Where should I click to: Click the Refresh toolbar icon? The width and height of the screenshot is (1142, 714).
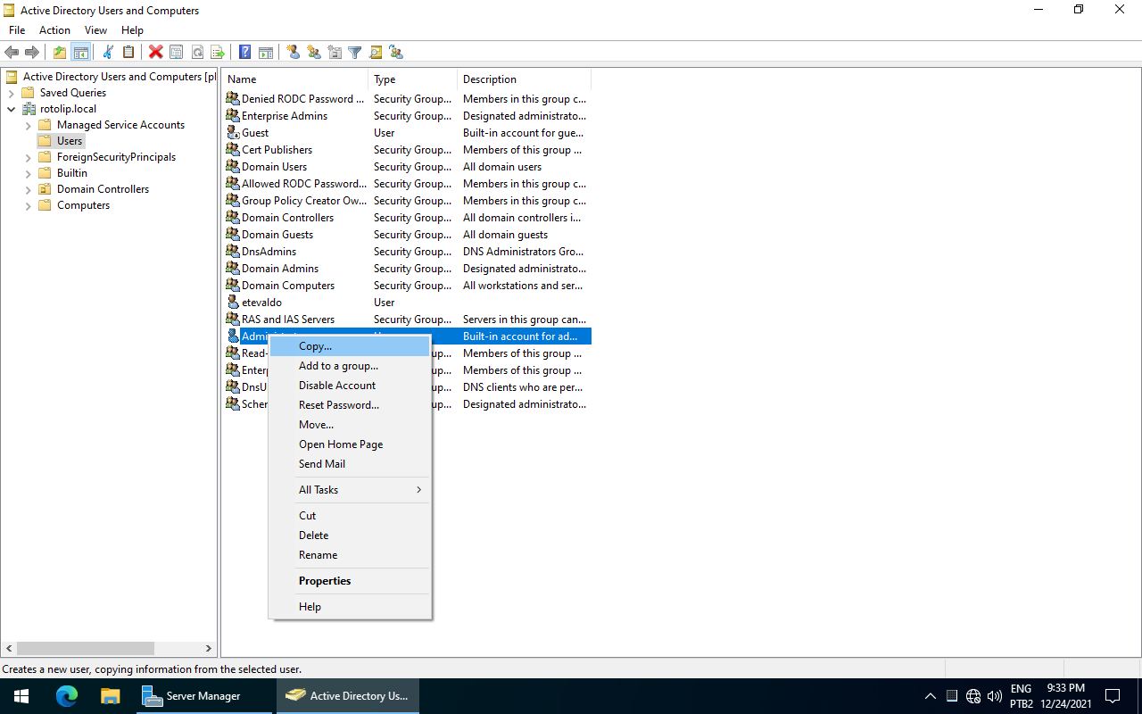197,53
